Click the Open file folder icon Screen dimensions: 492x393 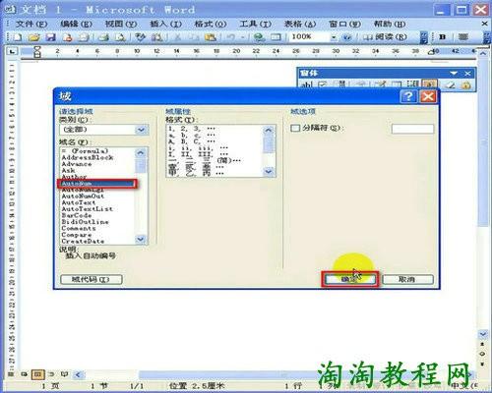pos(33,37)
